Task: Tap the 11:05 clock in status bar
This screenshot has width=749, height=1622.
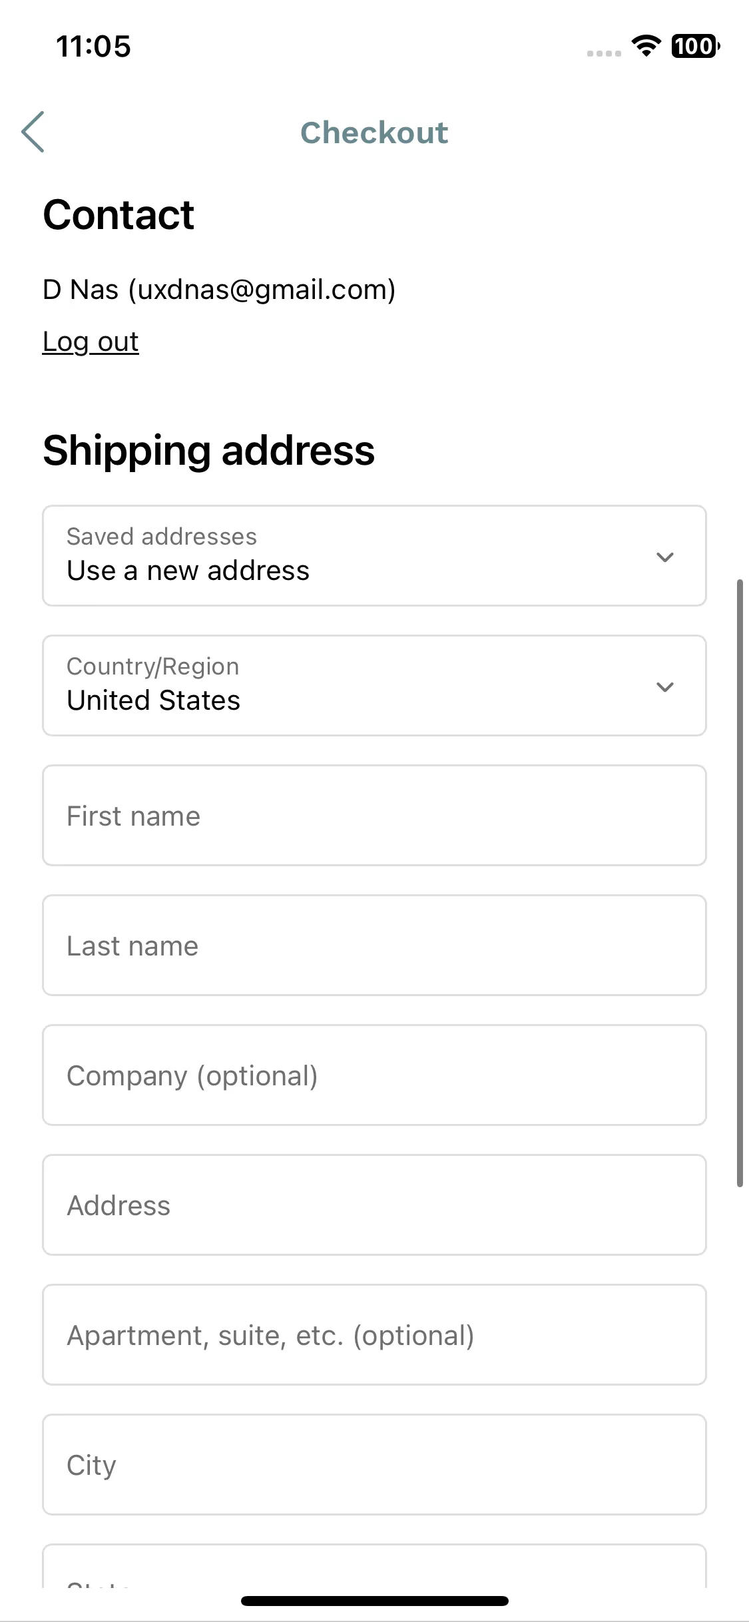Action: tap(93, 47)
